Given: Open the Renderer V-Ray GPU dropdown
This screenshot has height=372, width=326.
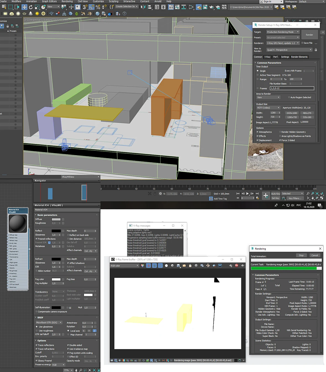Looking at the screenshot, I should [283, 43].
